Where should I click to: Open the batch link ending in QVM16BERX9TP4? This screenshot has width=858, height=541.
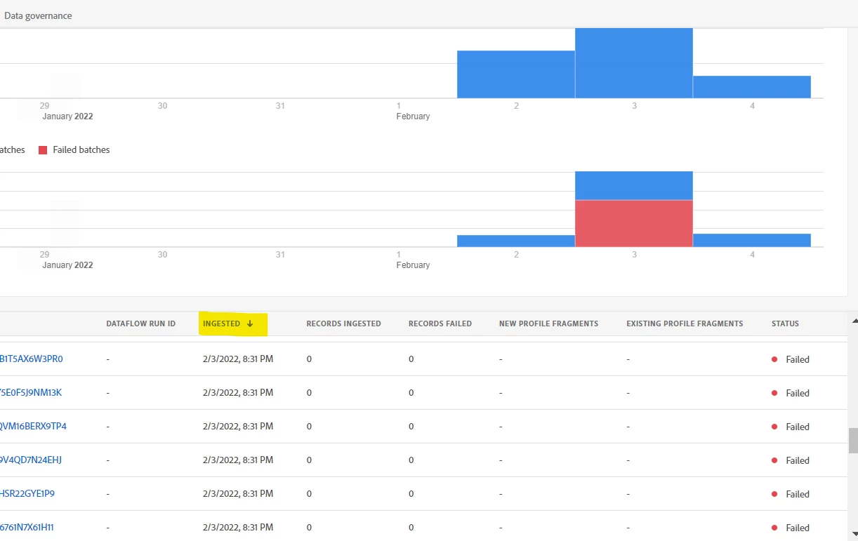(33, 426)
